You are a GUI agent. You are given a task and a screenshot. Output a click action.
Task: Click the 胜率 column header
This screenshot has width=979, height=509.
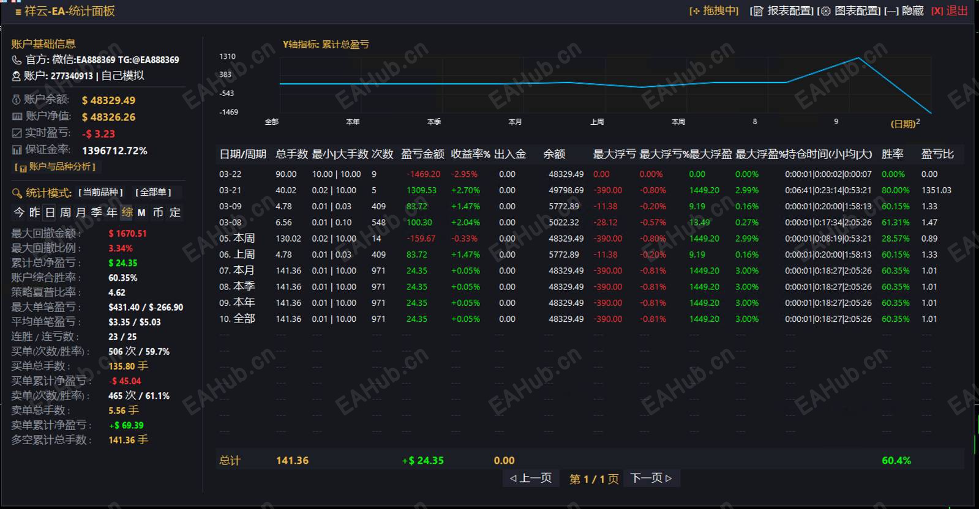coord(892,154)
